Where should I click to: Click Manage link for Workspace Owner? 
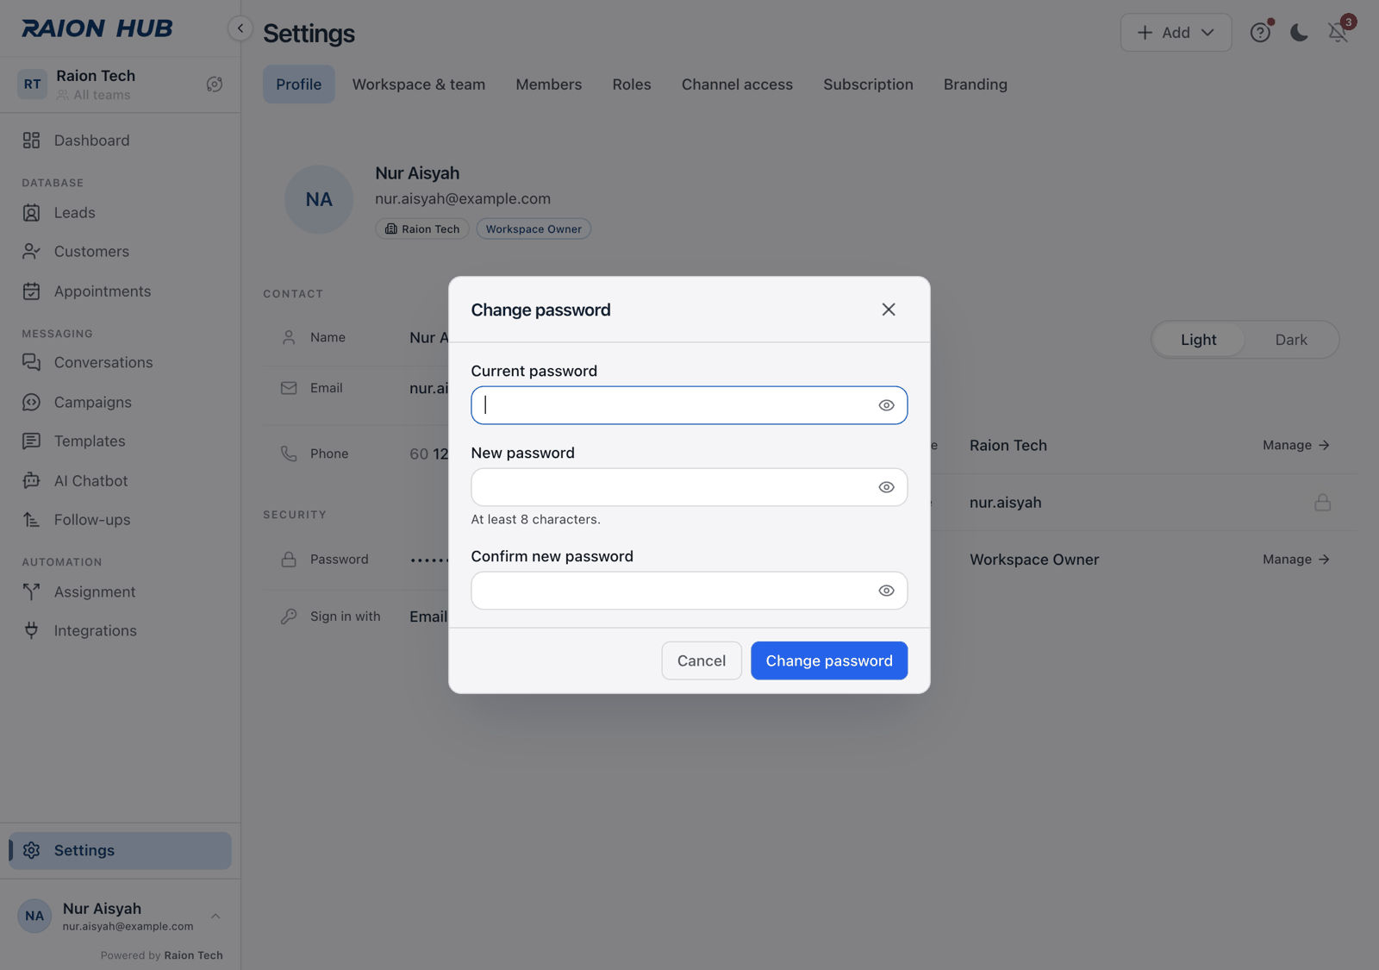1296,560
